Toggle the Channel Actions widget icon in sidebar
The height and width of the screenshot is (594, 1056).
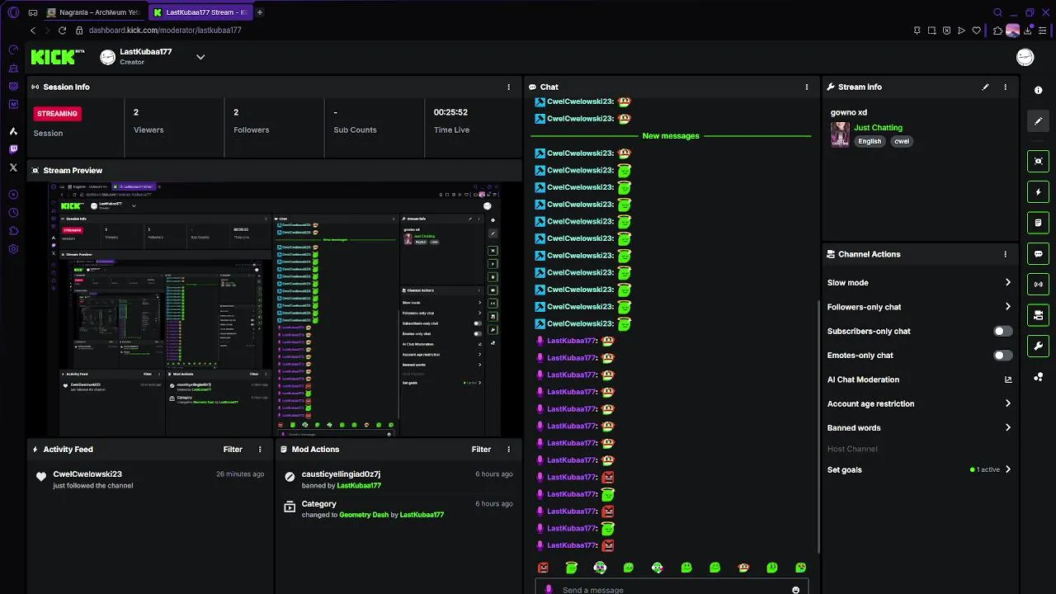click(1038, 315)
